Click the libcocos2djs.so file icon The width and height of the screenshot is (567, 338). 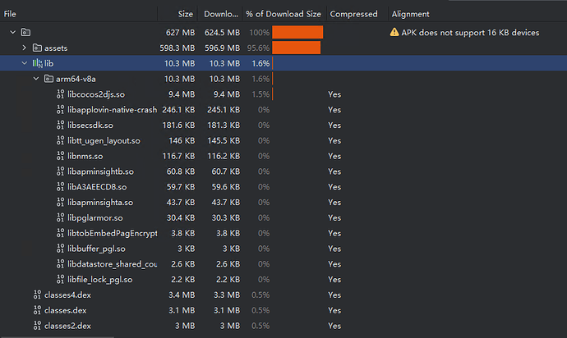click(60, 94)
